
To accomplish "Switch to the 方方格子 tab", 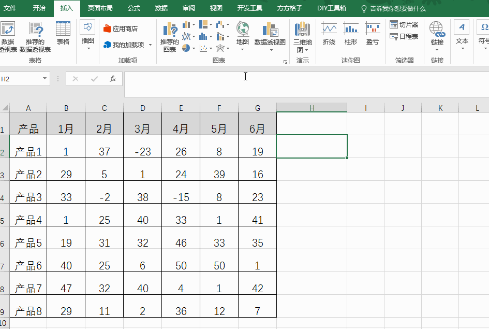I will coord(289,8).
